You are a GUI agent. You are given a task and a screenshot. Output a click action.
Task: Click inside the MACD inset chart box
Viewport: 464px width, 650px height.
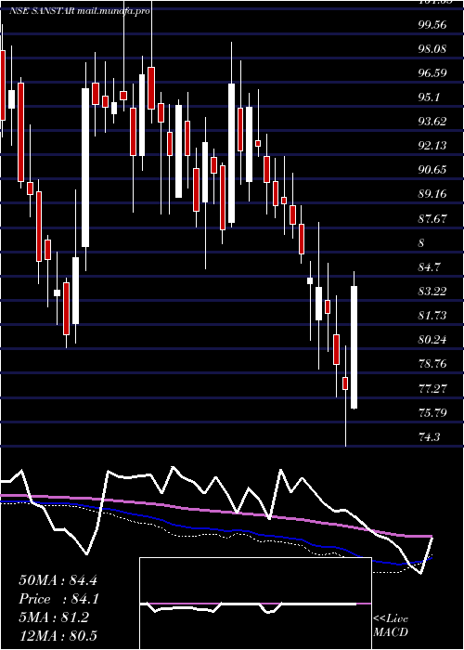[255, 604]
